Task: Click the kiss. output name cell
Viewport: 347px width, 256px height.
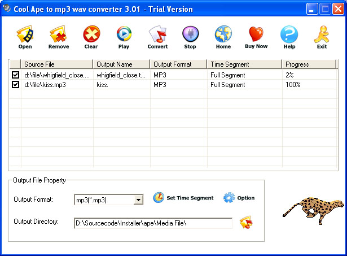Action: [x=102, y=85]
